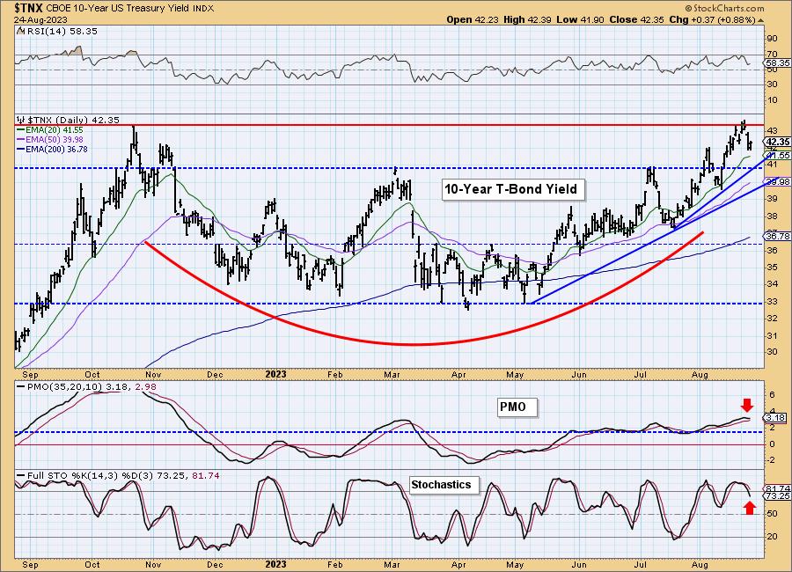Click the RSI(14) 58.35 indicator label
Image resolution: width=792 pixels, height=572 pixels.
click(62, 32)
